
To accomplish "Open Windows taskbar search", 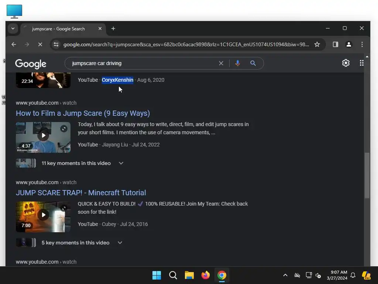I will pos(173,275).
